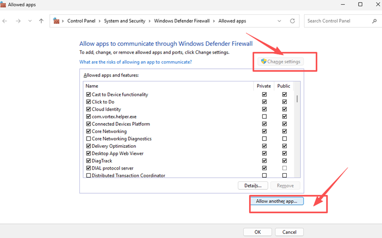The image size is (382, 238).
Task: Uncheck DiagTrack name checkbox
Action: [x=89, y=161]
